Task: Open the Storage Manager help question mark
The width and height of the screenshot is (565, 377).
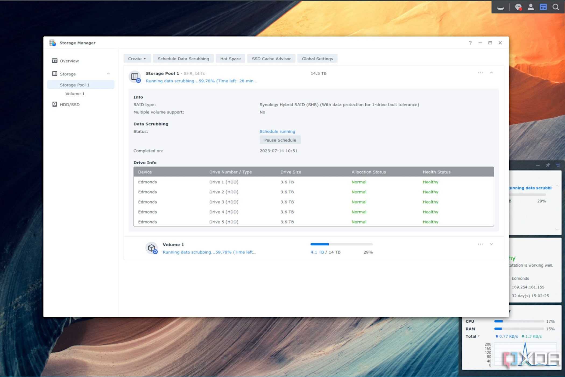Action: coord(470,43)
